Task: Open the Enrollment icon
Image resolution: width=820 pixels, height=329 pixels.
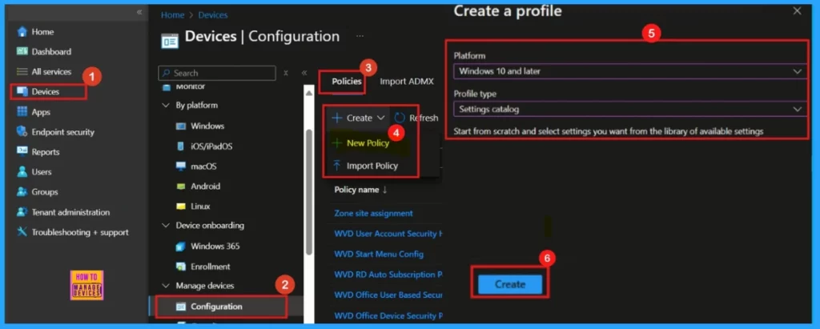Action: click(x=181, y=267)
